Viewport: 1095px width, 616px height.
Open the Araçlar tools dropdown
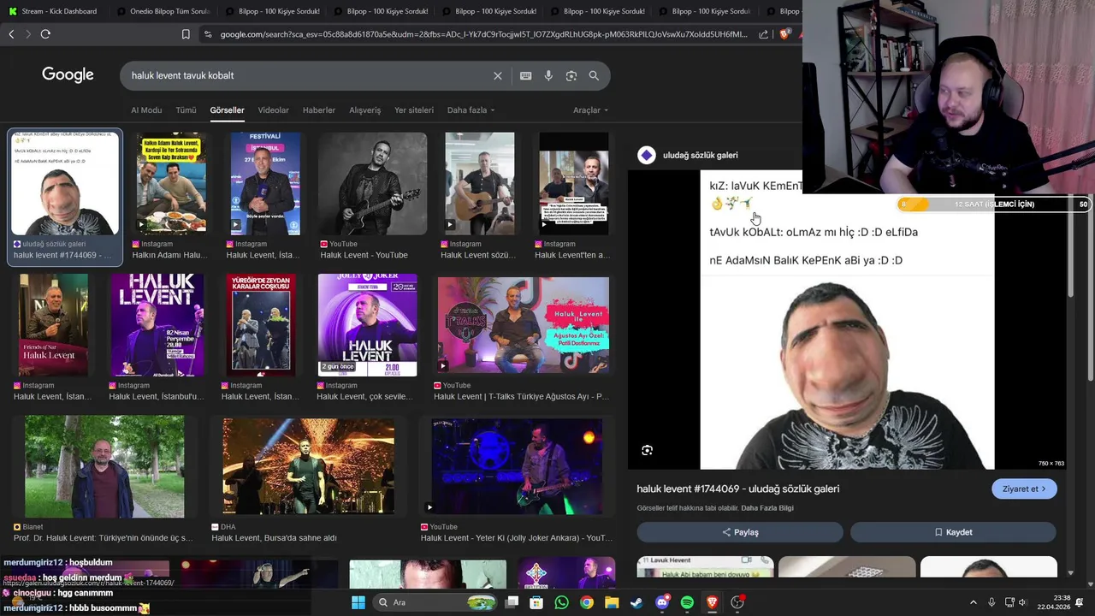tap(590, 110)
